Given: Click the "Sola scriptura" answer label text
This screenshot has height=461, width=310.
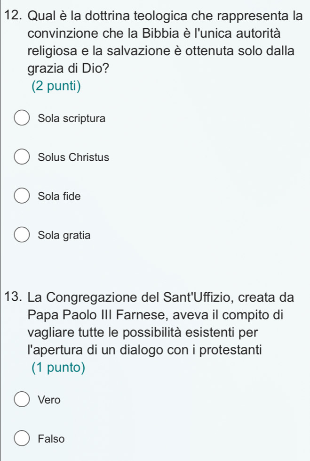Looking at the screenshot, I should [x=72, y=119].
